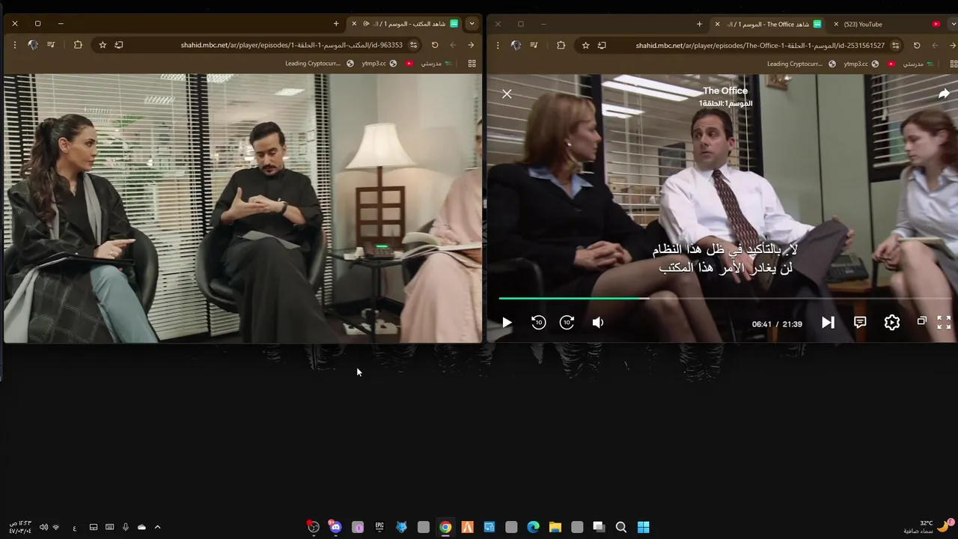Open Epic Games Launcher from the taskbar

(379, 527)
